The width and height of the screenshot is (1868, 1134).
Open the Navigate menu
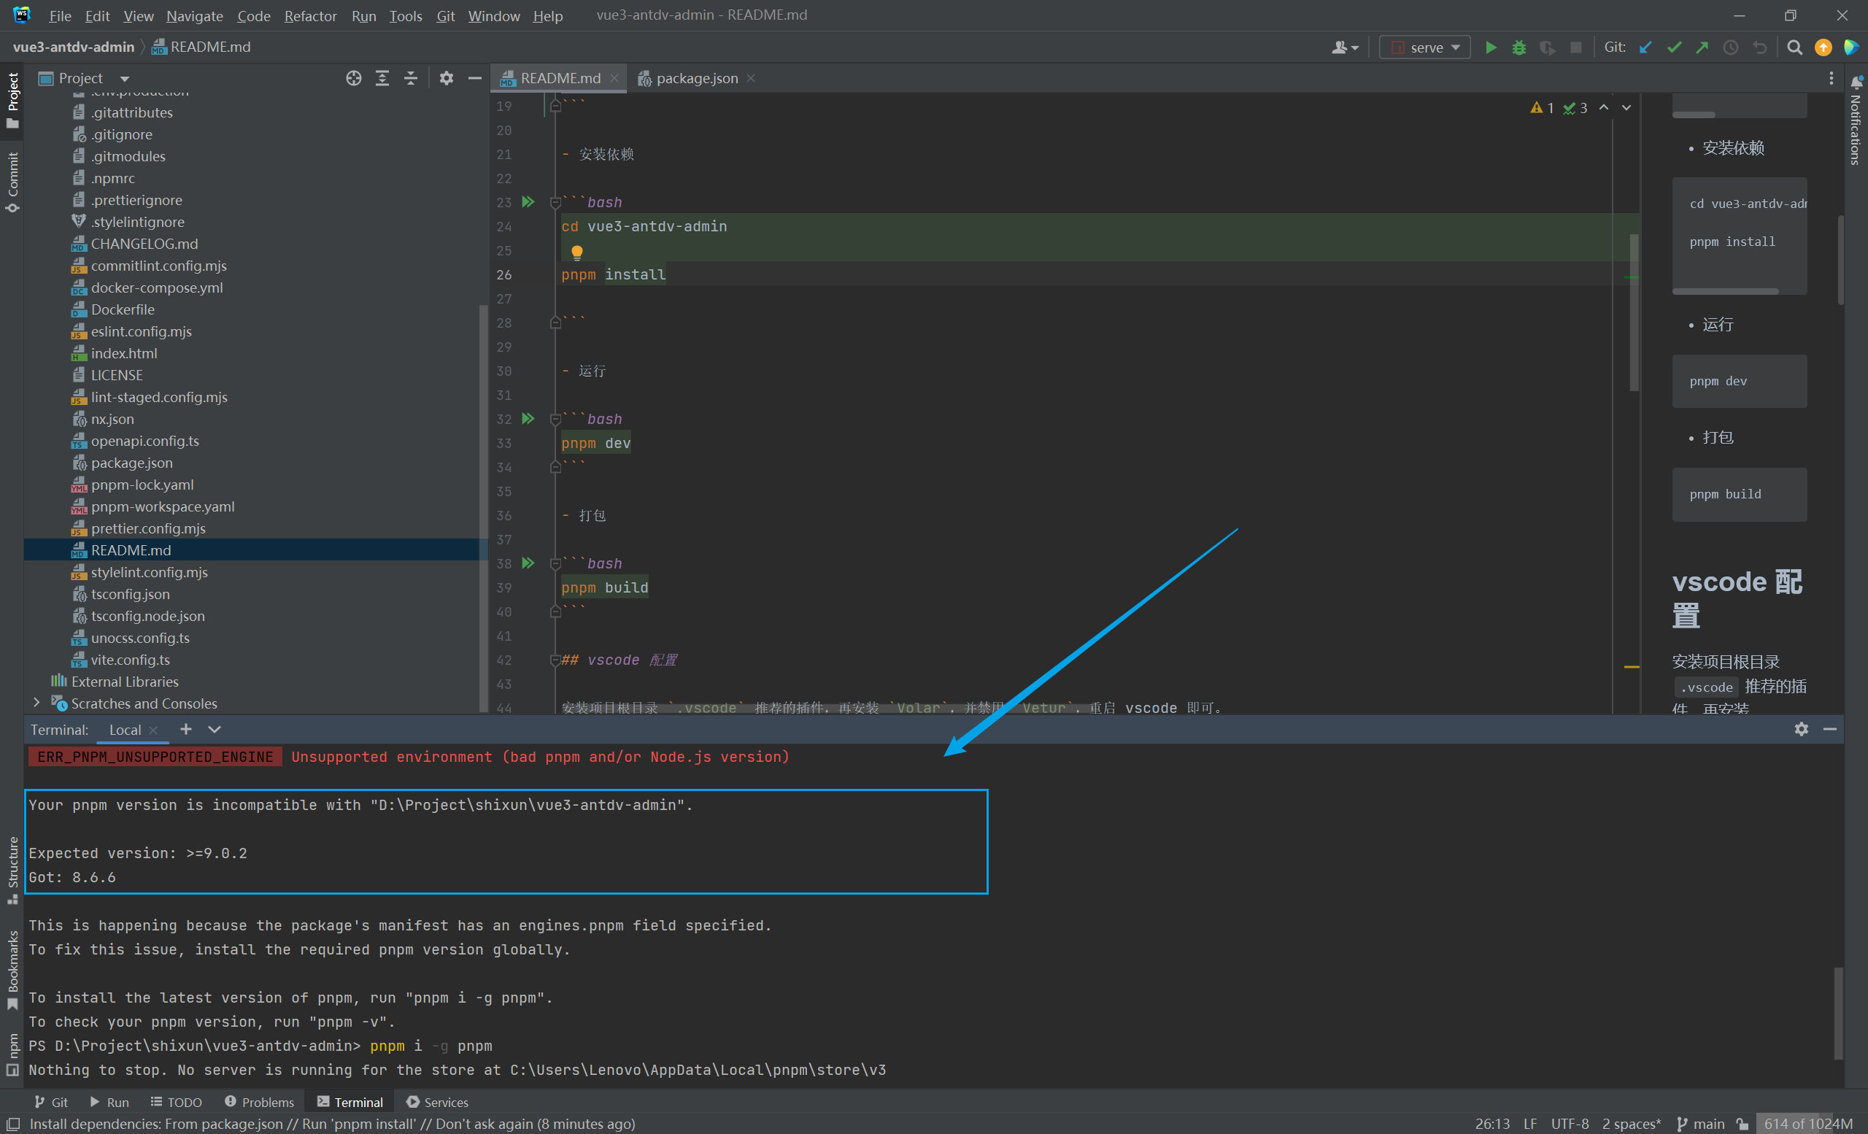pyautogui.click(x=194, y=16)
